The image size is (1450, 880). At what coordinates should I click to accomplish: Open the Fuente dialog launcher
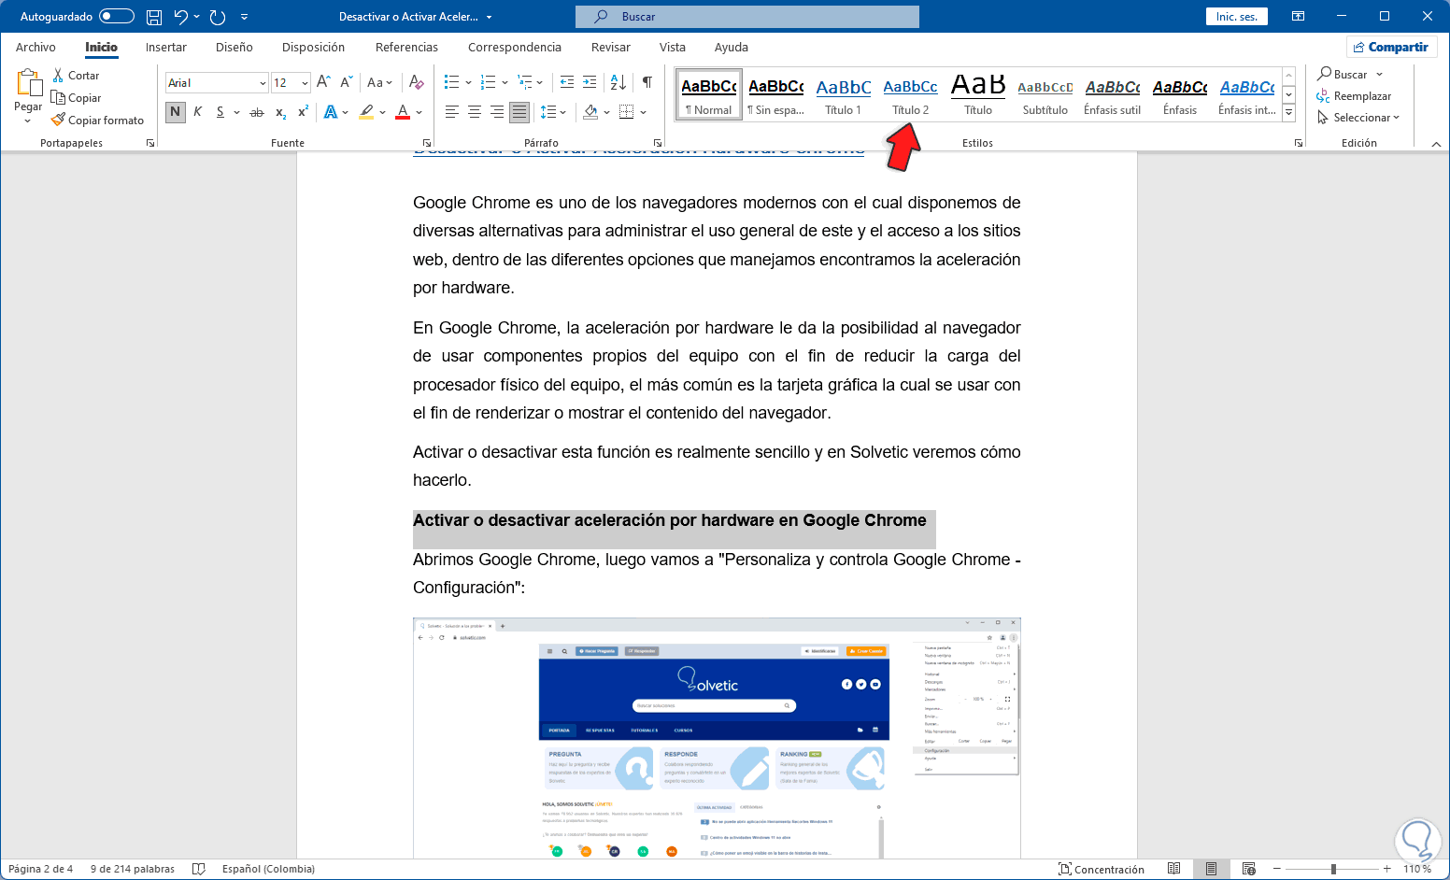tap(427, 143)
